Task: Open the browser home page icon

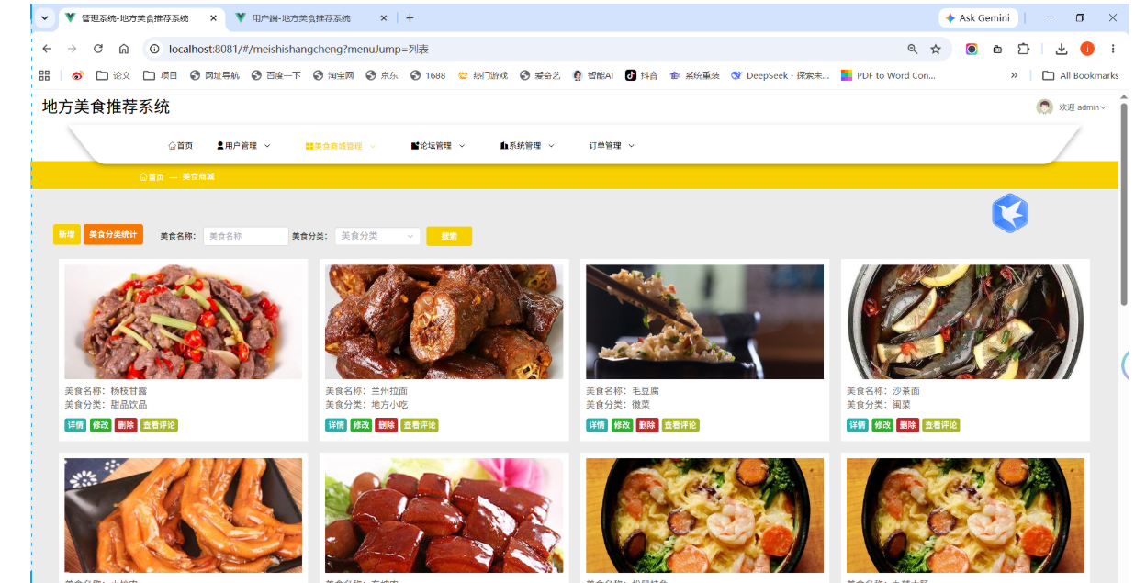Action: pyautogui.click(x=124, y=49)
